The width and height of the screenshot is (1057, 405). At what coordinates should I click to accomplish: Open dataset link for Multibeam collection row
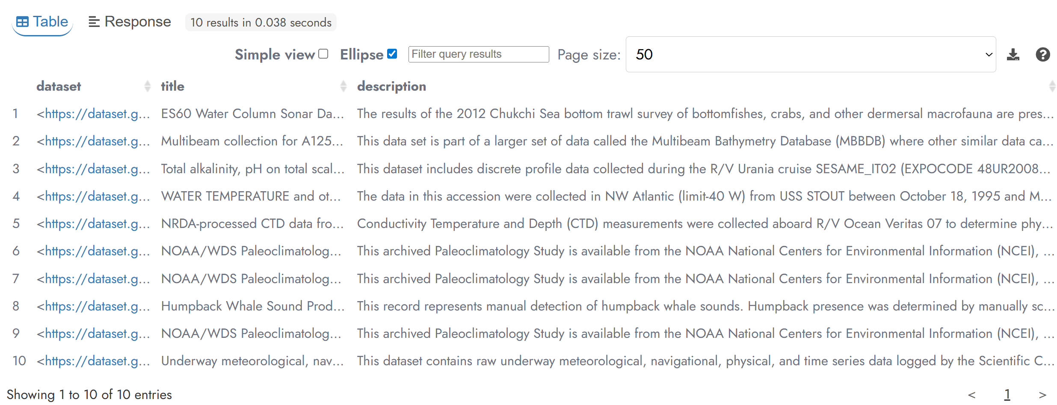click(93, 141)
